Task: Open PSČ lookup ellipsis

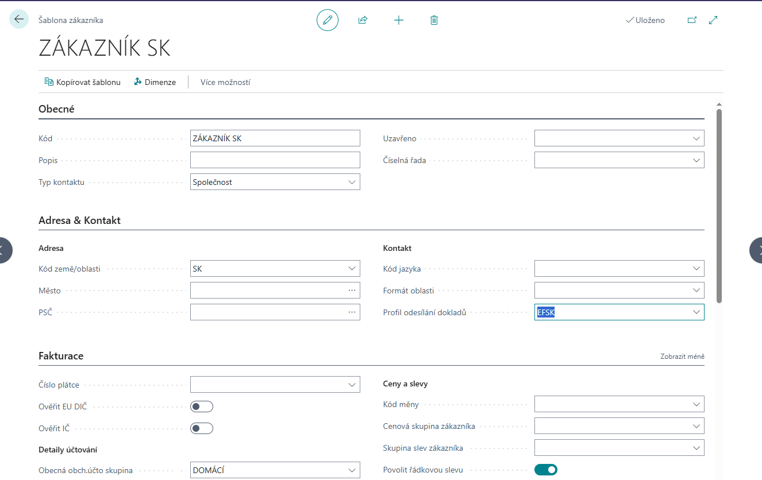Action: pos(352,312)
